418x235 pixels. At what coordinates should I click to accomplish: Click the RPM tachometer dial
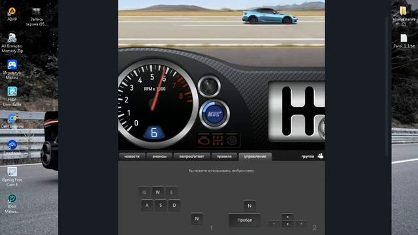click(x=157, y=104)
